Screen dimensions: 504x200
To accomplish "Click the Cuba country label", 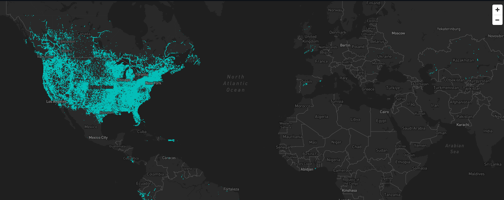I will point(142,132).
